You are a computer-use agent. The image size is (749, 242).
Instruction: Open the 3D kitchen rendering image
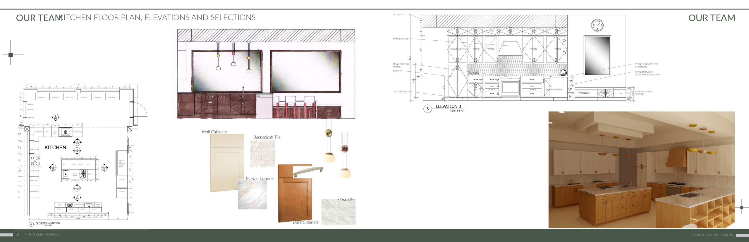[641, 170]
